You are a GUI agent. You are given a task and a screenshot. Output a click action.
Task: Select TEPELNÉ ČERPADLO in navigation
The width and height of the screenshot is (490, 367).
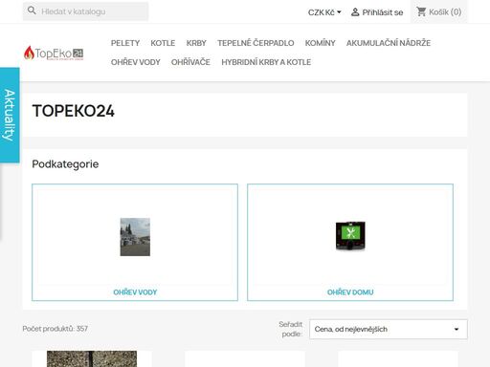256,43
